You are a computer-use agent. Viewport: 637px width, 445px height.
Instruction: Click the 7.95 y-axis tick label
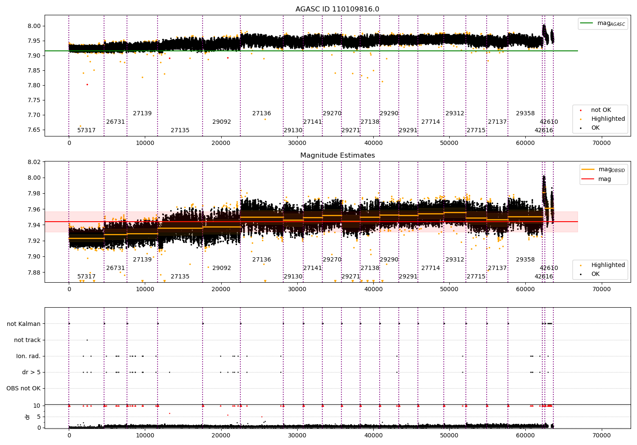34,41
